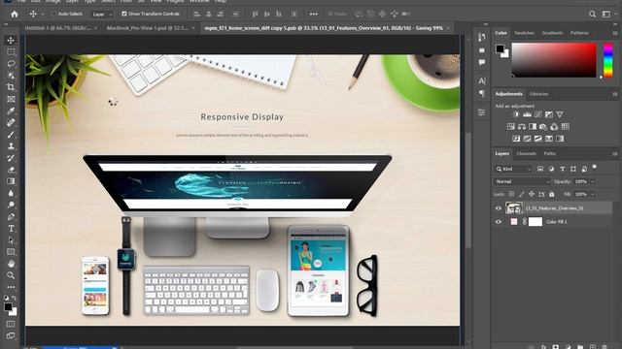Image resolution: width=622 pixels, height=349 pixels.
Task: Select the Eraser tool
Action: [11, 170]
